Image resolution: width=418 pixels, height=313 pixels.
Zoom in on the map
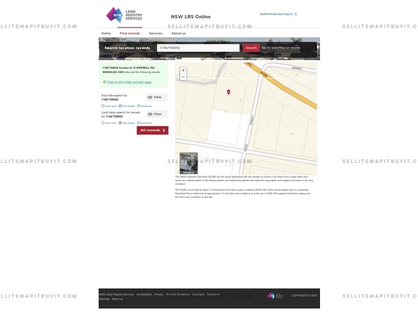pos(183,70)
